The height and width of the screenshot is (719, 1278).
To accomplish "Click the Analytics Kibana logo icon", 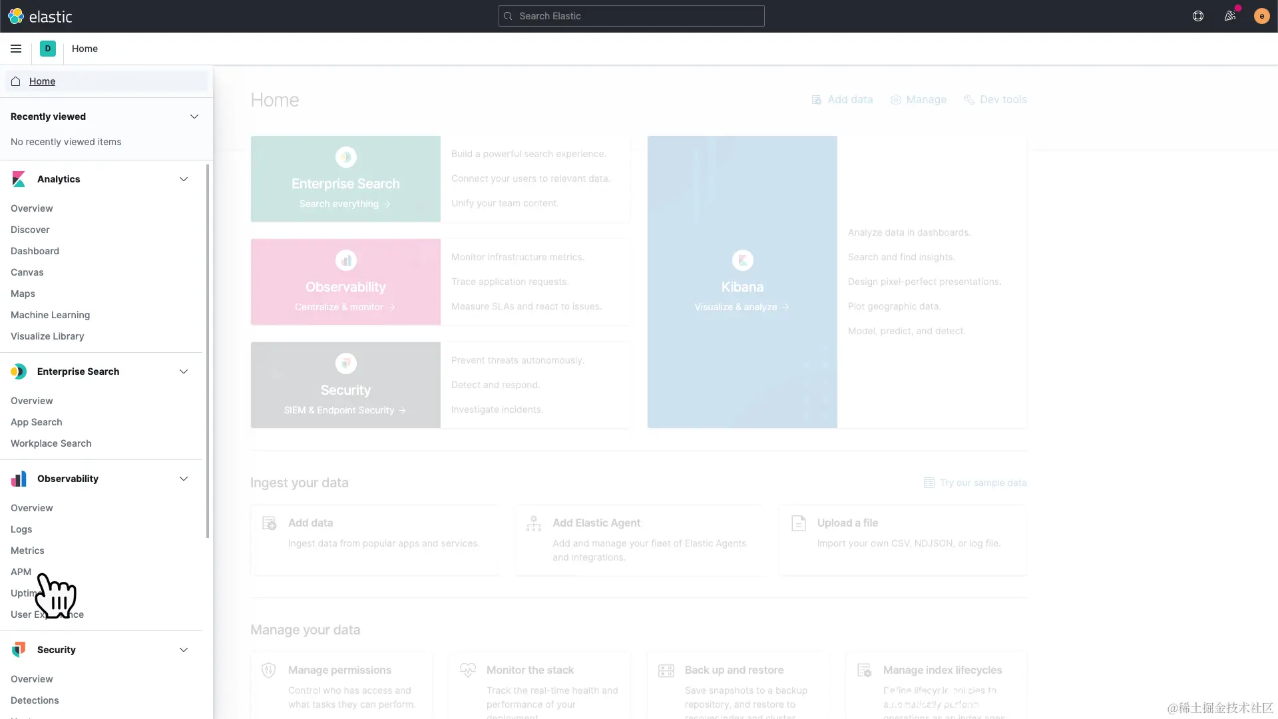I will [x=19, y=179].
